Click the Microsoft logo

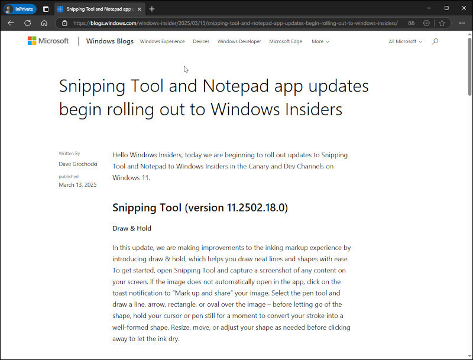pos(48,41)
